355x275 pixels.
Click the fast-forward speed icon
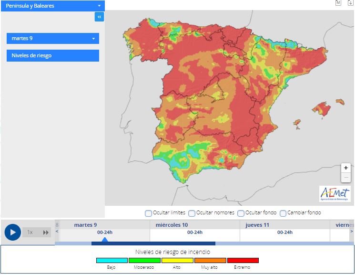pyautogui.click(x=46, y=233)
